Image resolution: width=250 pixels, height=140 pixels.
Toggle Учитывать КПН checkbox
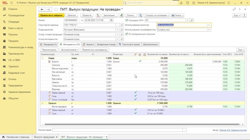coord(127,20)
